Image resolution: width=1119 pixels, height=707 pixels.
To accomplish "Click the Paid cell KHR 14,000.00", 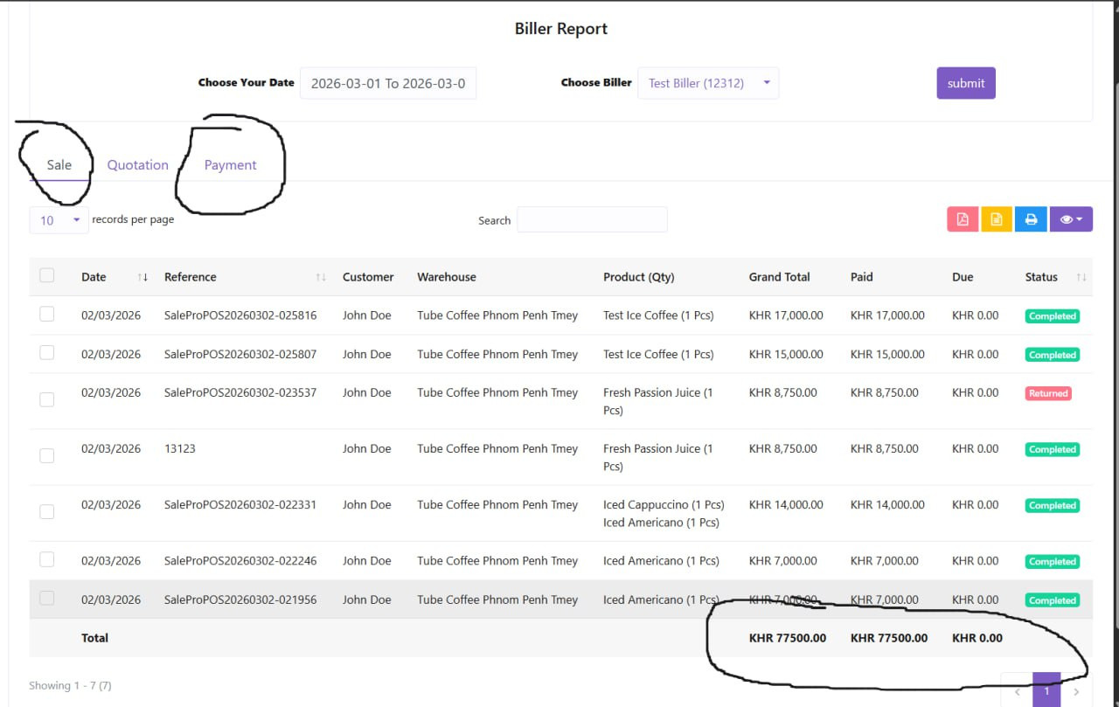I will click(887, 504).
